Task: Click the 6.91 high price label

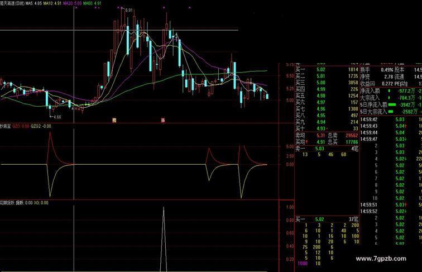Action: [x=129, y=10]
